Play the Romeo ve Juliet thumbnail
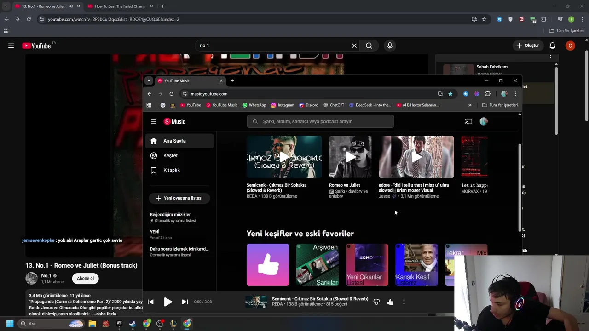 (x=350, y=157)
